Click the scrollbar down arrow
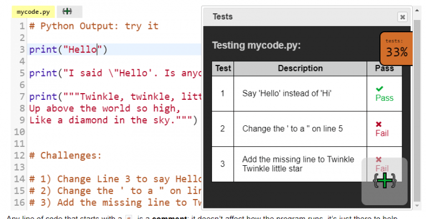The height and width of the screenshot is (219, 426). tap(417, 206)
